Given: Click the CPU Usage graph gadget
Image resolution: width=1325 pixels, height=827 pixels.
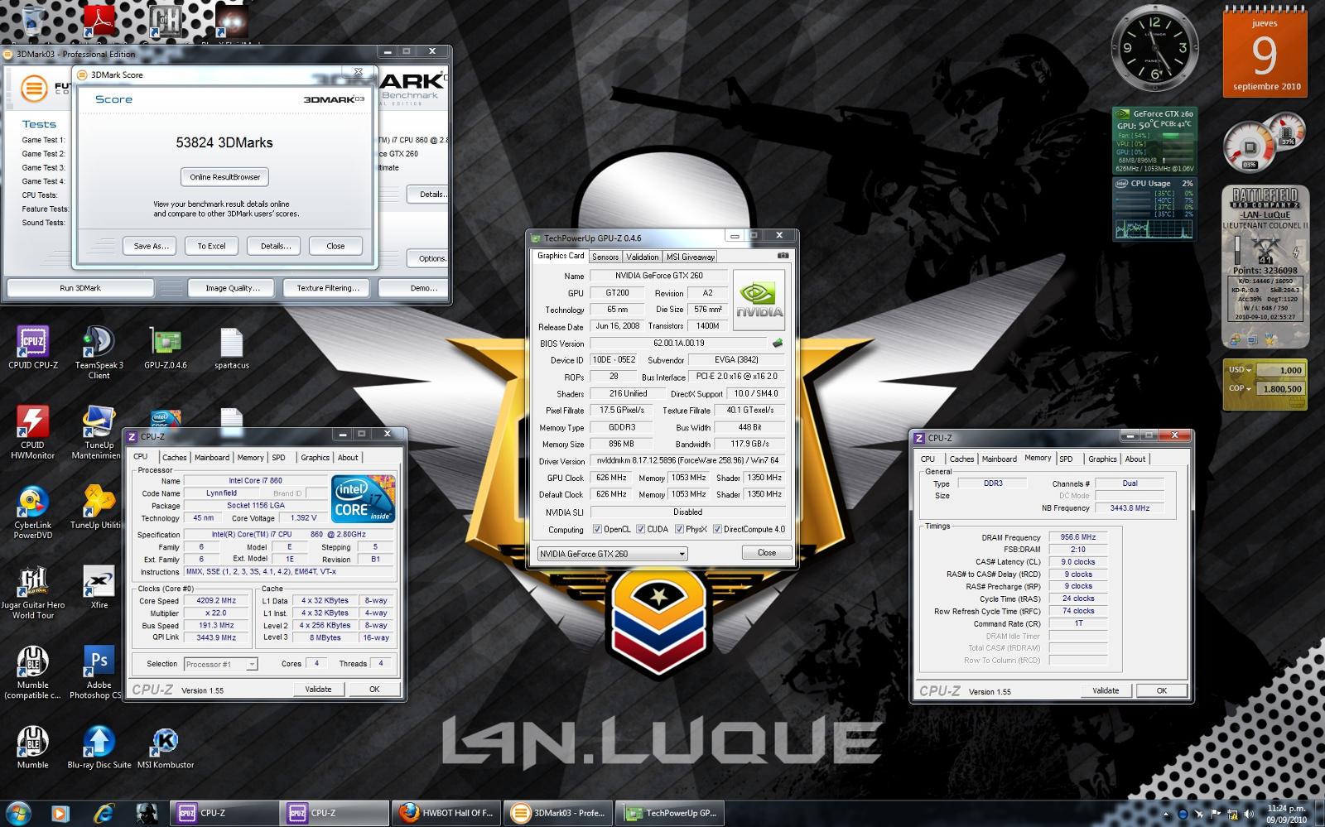Looking at the screenshot, I should pyautogui.click(x=1154, y=209).
